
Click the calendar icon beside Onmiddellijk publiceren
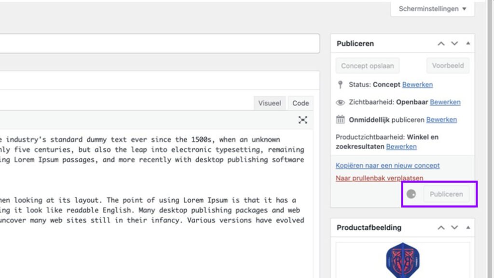pos(341,119)
